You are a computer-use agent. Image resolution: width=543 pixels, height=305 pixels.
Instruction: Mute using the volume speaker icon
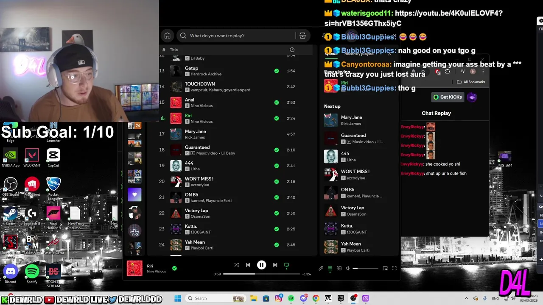tap(348, 268)
